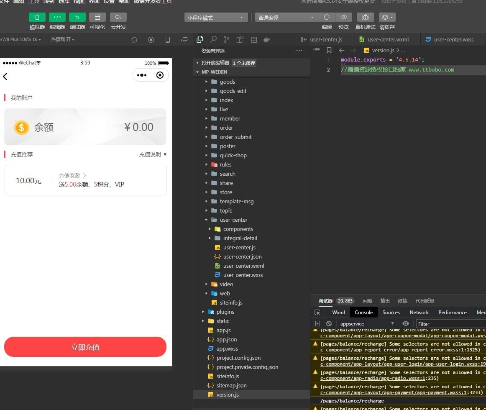
Task: Open the layout panel icon in activity bar
Action: [254, 39]
